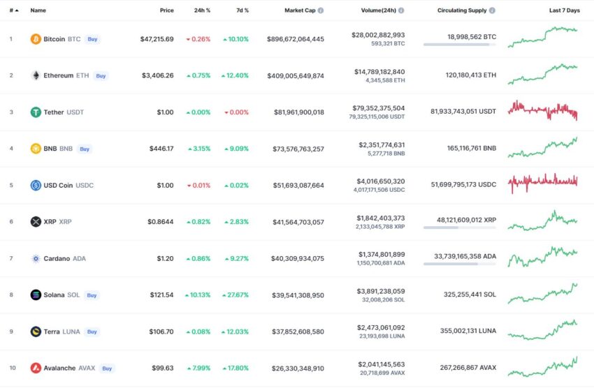Image resolution: width=594 pixels, height=388 pixels.
Task: Open the Market Cap info icon
Action: (321, 10)
